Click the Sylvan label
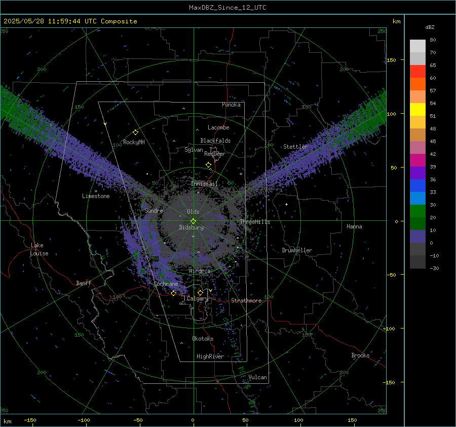This screenshot has height=427, width=456. click(194, 150)
